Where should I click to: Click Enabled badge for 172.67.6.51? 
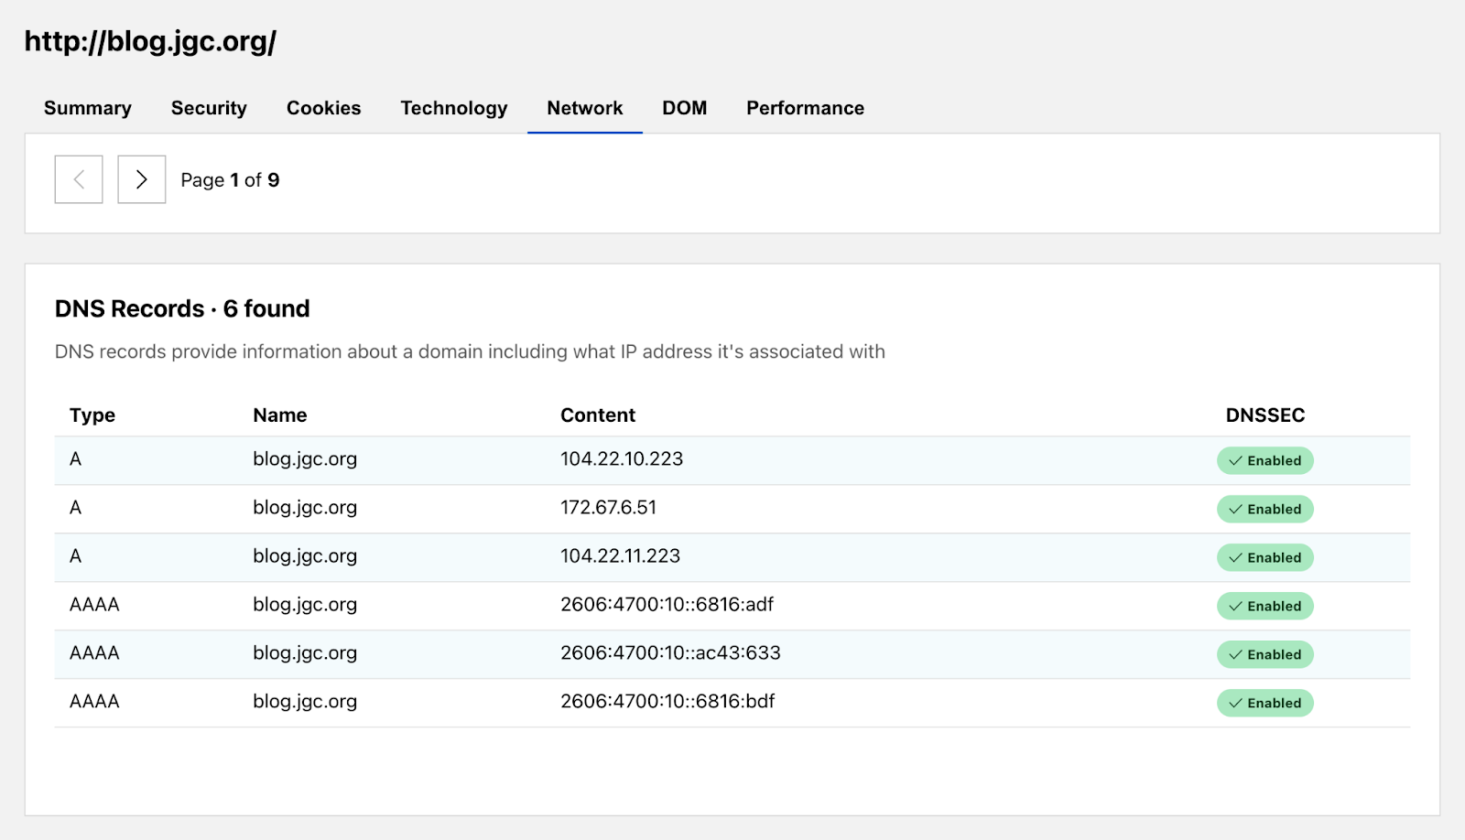(x=1264, y=509)
